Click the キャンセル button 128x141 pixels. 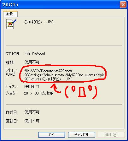(82, 135)
